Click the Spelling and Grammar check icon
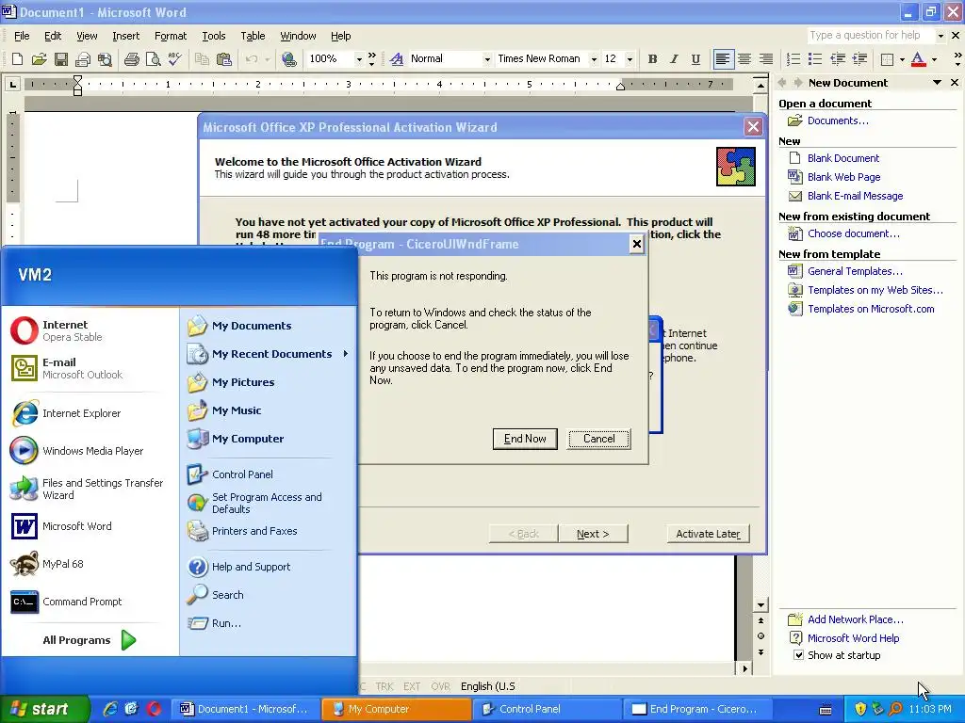This screenshot has height=723, width=965. click(174, 59)
